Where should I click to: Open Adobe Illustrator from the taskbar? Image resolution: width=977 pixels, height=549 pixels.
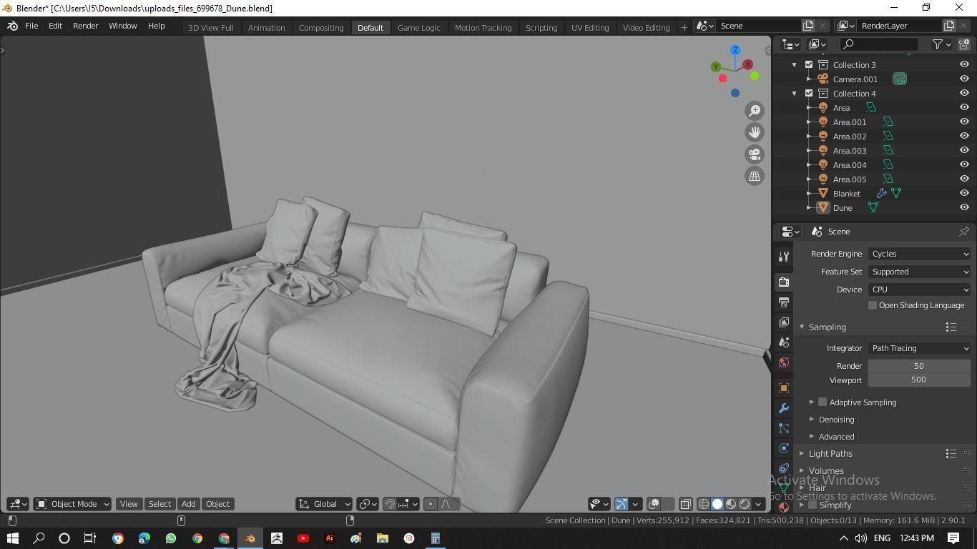tap(330, 538)
